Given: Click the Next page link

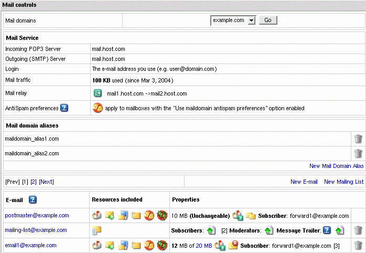Looking at the screenshot, I should (x=47, y=182).
